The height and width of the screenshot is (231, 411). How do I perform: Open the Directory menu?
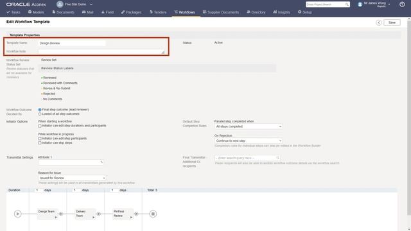pos(256,12)
